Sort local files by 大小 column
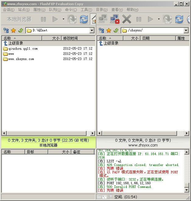Image resolution: width=191 pixels, height=201 pixels. [52, 38]
